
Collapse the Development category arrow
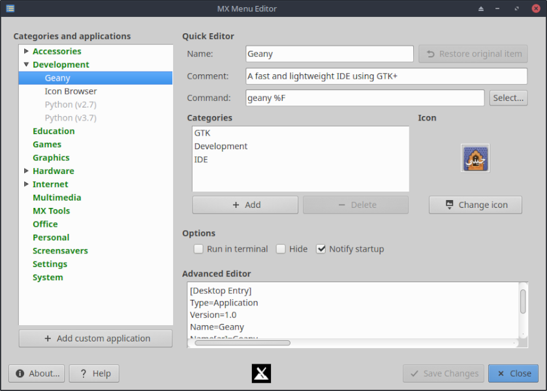pos(26,65)
